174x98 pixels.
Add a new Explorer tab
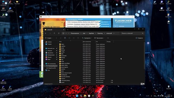[68, 30]
